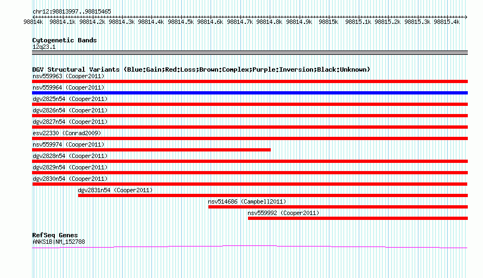Image resolution: width=483 pixels, height=278 pixels.
Task: Click the red bar under dgv2831n54
Action: pos(273,195)
